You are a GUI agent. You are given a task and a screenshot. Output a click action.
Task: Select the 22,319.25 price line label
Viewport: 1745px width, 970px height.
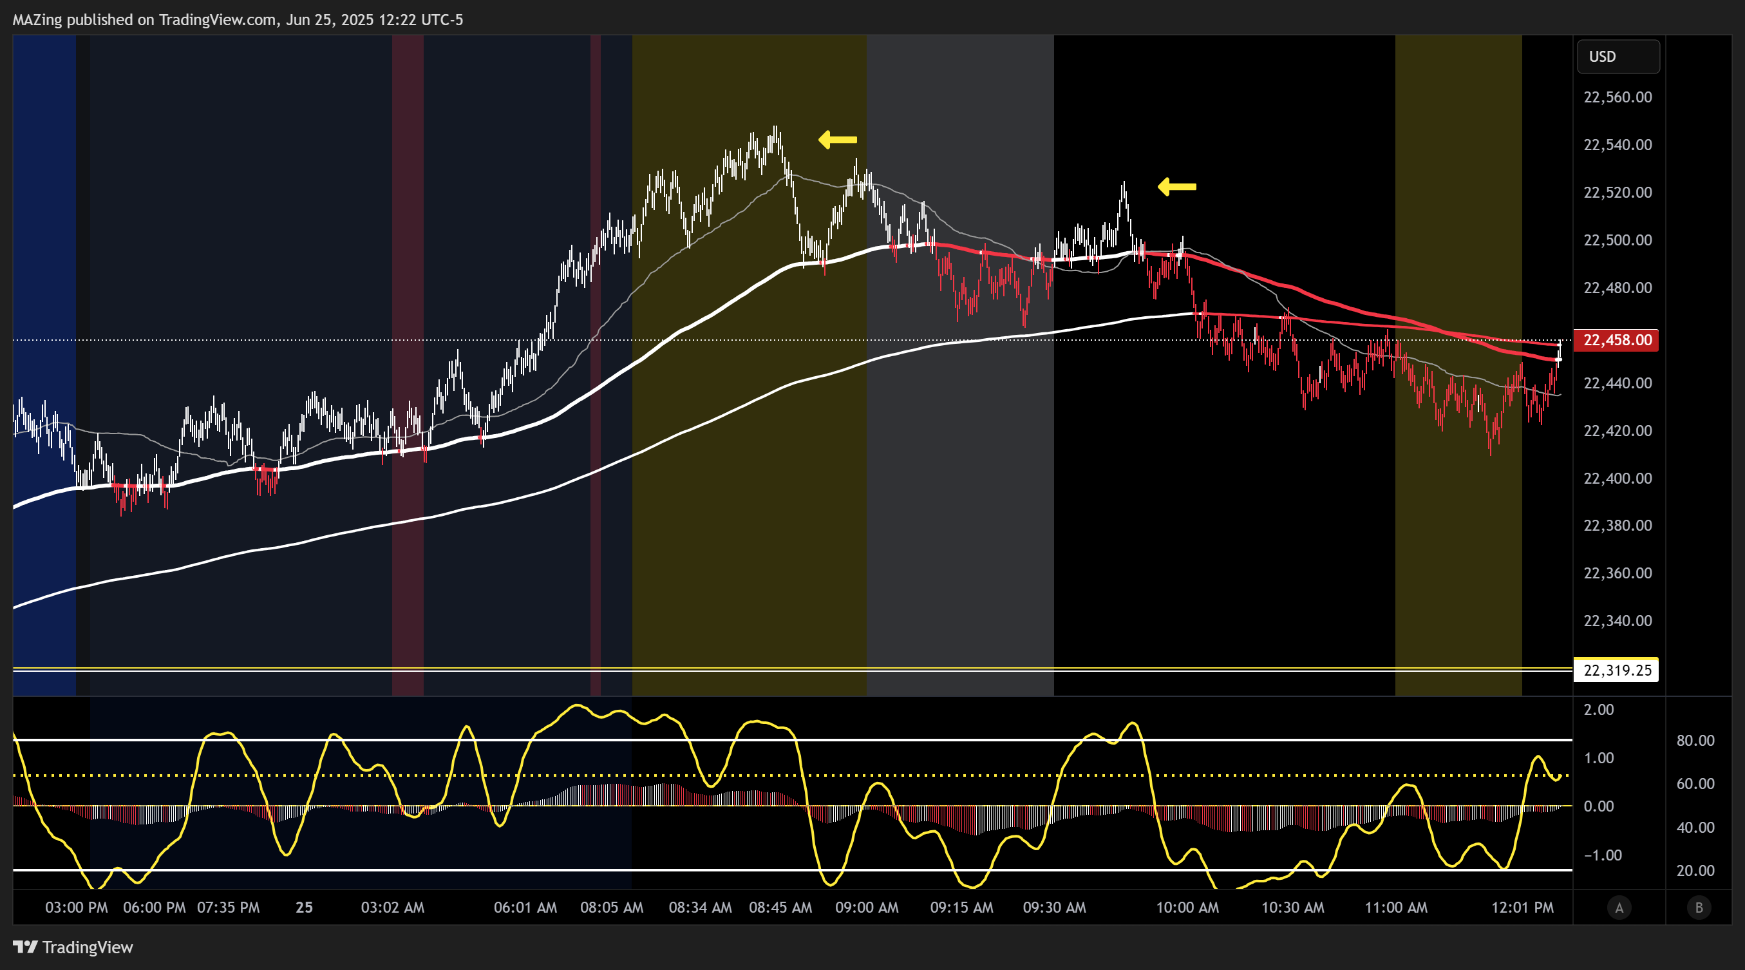click(1616, 670)
